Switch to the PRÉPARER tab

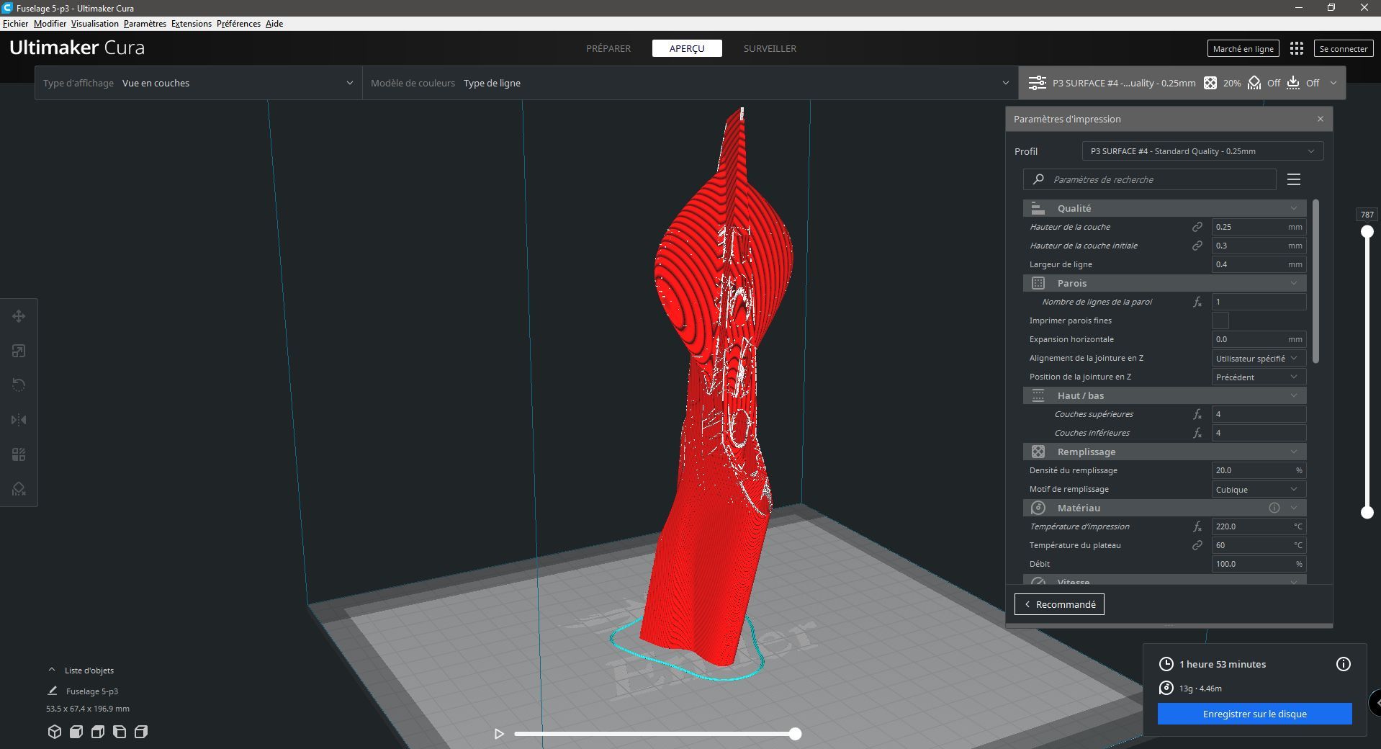click(x=608, y=48)
